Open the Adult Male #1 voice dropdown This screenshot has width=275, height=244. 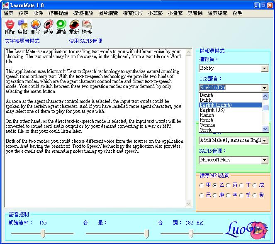265,141
